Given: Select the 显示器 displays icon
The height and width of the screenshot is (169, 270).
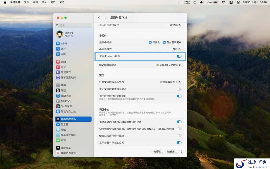Looking at the screenshot, I should click(x=58, y=124).
